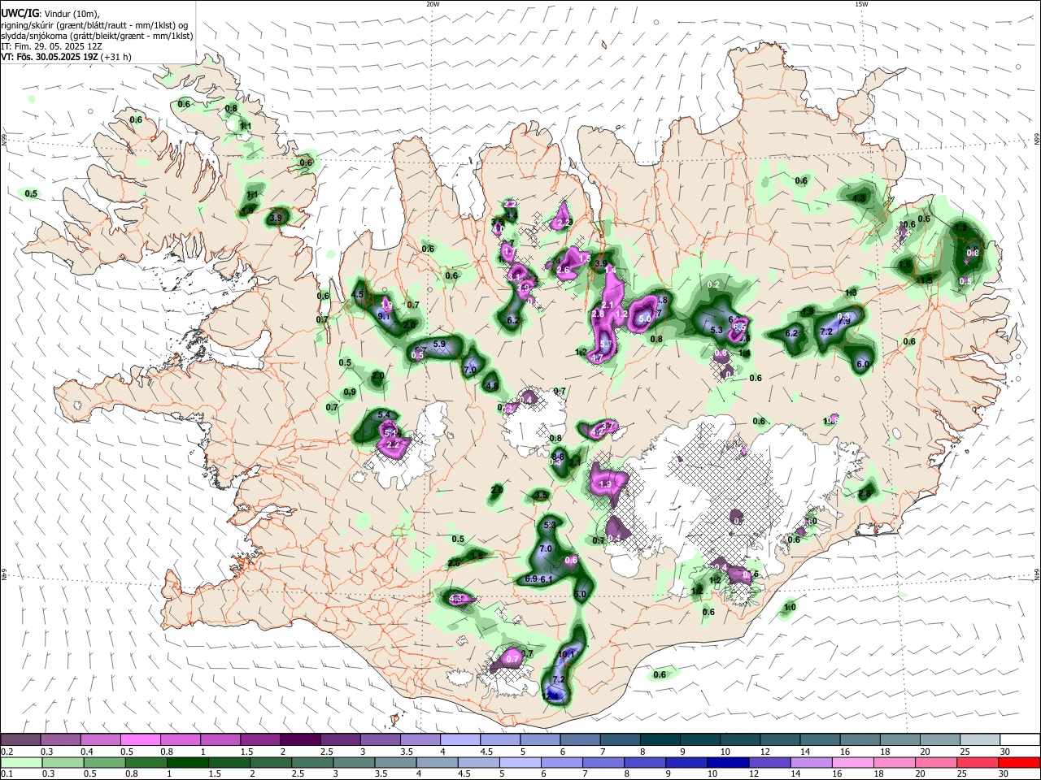The width and height of the screenshot is (1041, 780).
Task: Select snow legend swatch between 0.5 and 0.8
Action: click(140, 739)
